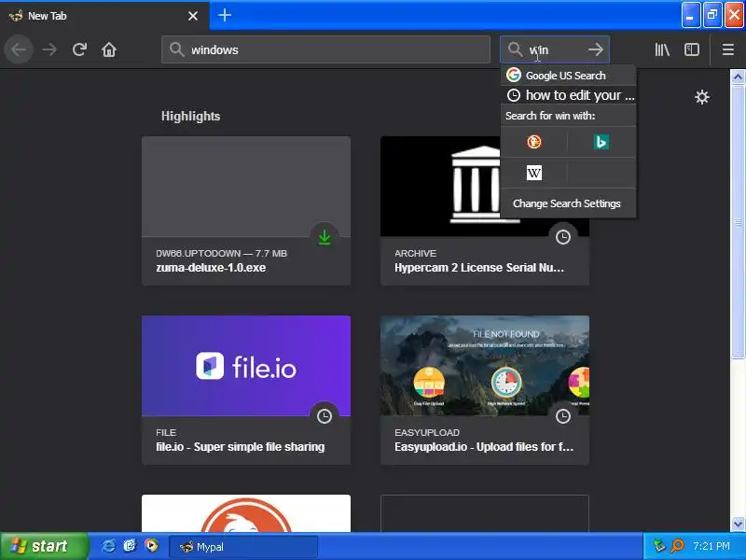Open the Start menu
The height and width of the screenshot is (560, 746).
44,546
